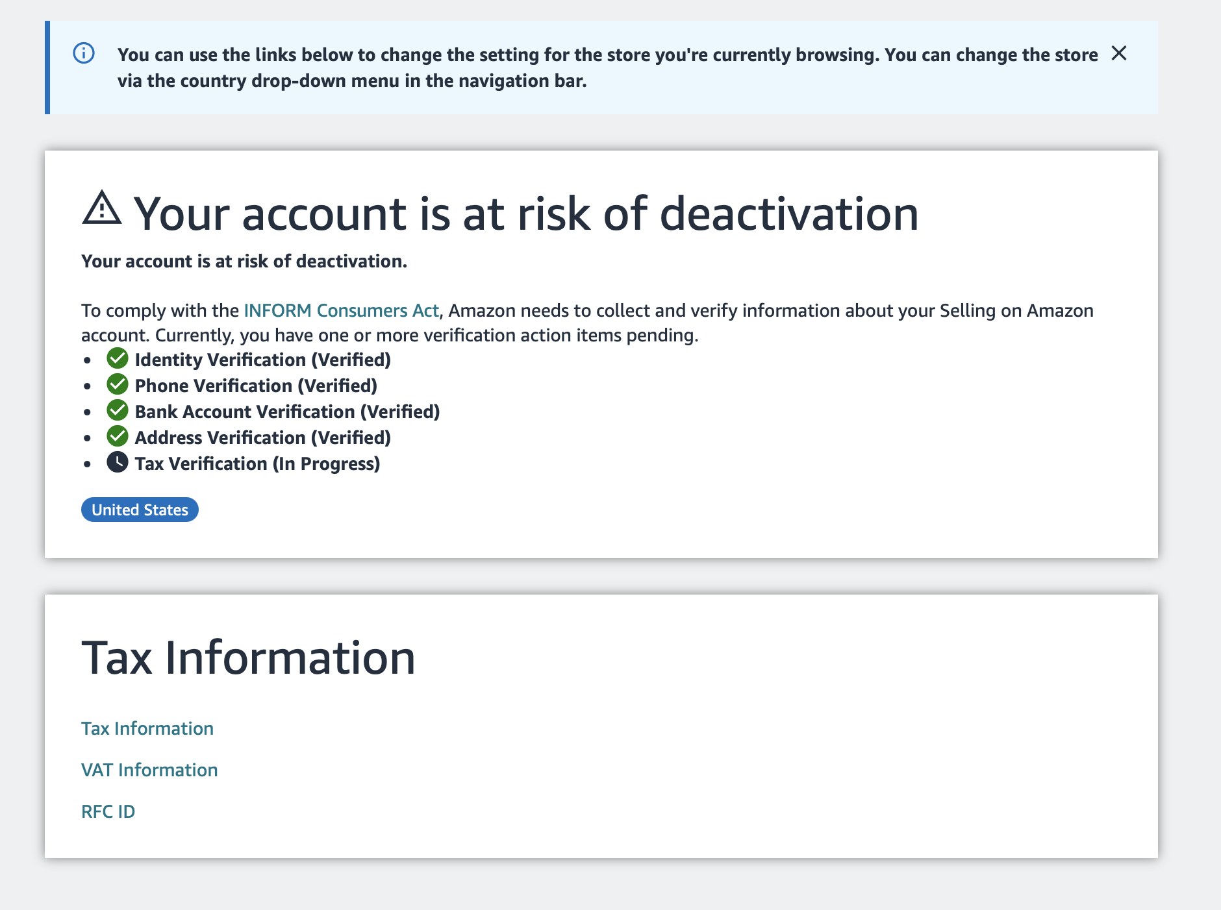Click banner text about changing store settings

[607, 68]
